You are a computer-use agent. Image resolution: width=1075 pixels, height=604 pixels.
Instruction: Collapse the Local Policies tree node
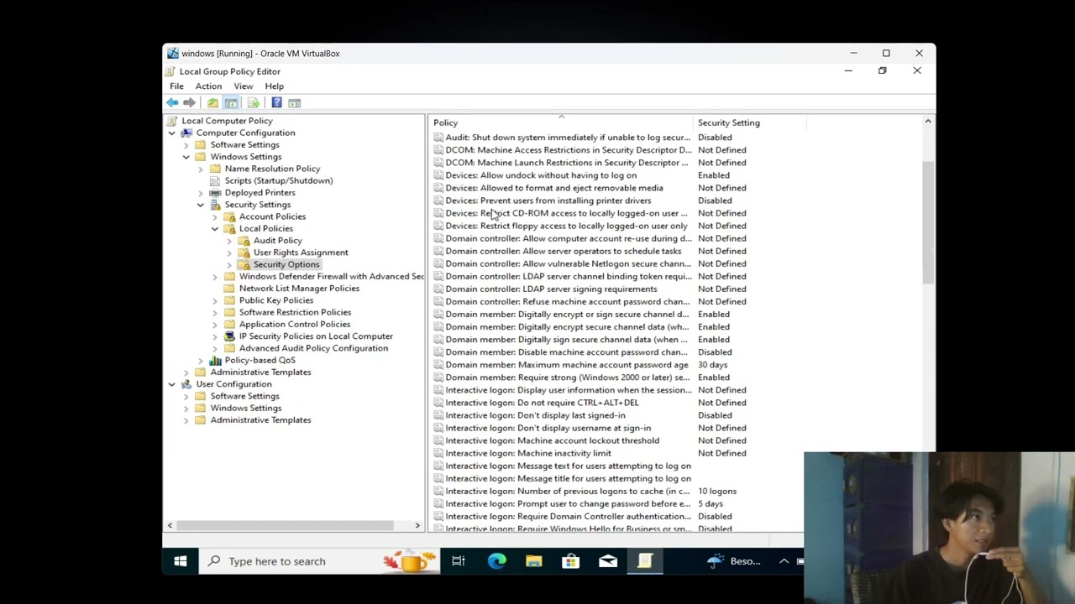(214, 228)
